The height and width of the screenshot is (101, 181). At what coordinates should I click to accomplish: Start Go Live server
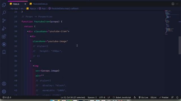143,97
